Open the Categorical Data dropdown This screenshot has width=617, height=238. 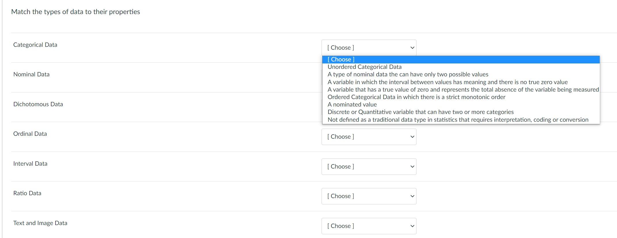[x=369, y=48]
